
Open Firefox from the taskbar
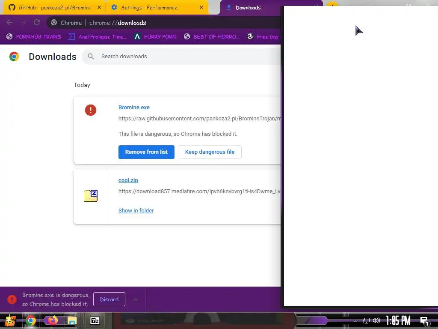pos(52,320)
